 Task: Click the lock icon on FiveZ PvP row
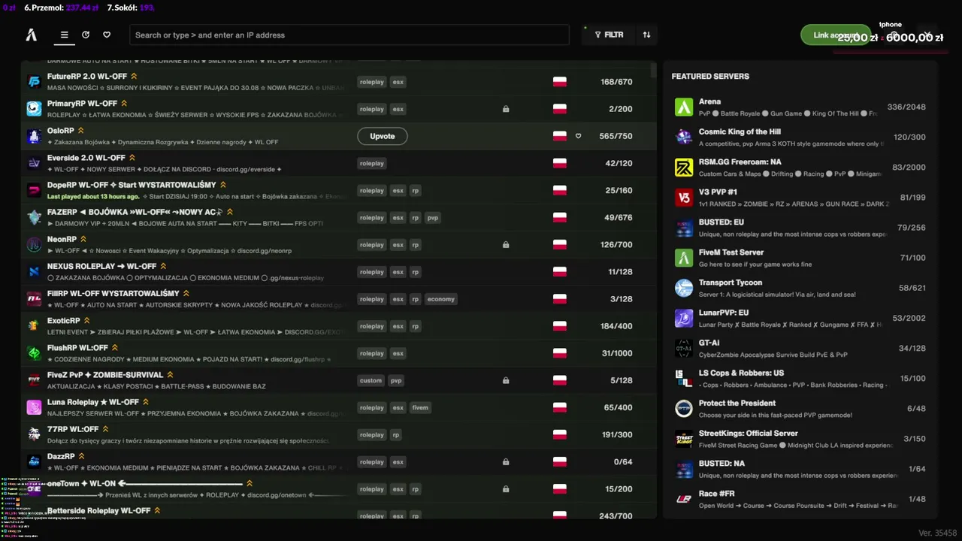click(x=506, y=380)
